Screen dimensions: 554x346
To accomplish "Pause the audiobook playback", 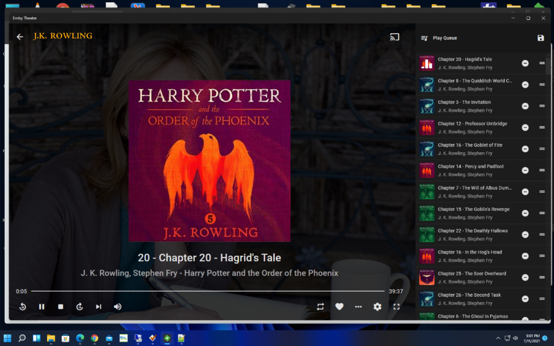I will pos(42,307).
